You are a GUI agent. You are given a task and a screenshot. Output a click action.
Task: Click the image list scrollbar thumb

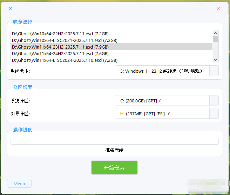pos(215,39)
